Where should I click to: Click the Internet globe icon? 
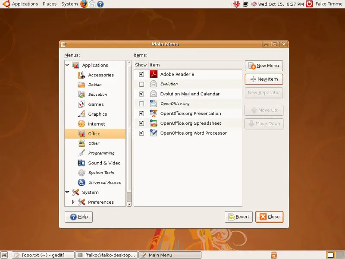(82, 123)
